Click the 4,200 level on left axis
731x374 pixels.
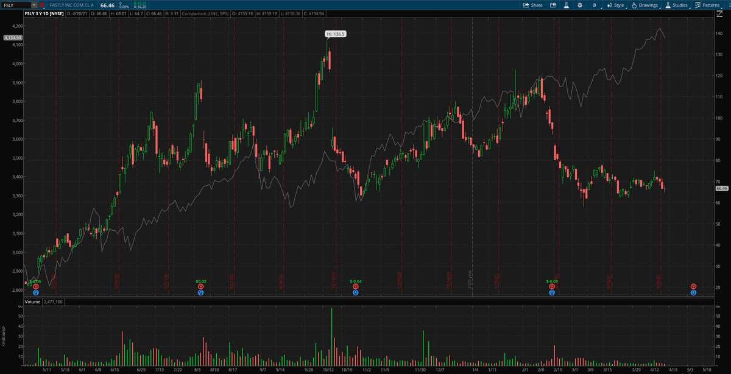point(16,26)
